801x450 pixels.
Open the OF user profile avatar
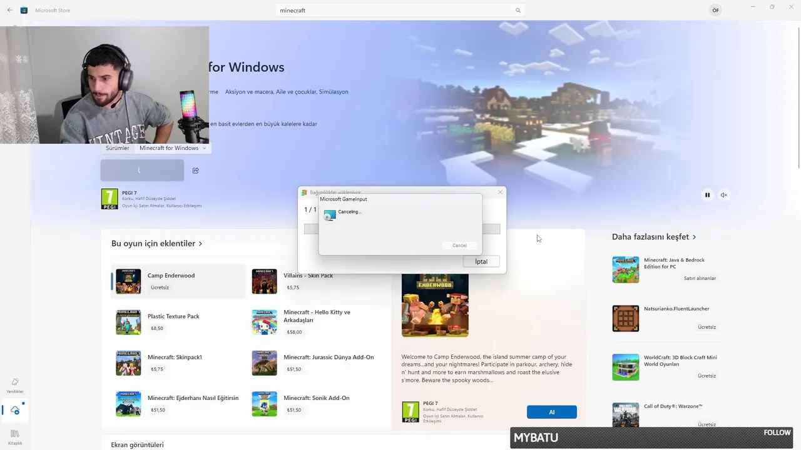[x=715, y=10]
